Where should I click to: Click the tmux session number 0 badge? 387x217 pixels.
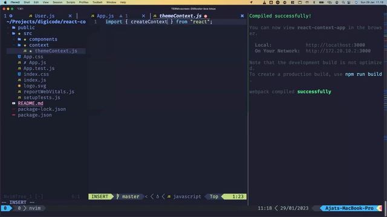[5, 209]
